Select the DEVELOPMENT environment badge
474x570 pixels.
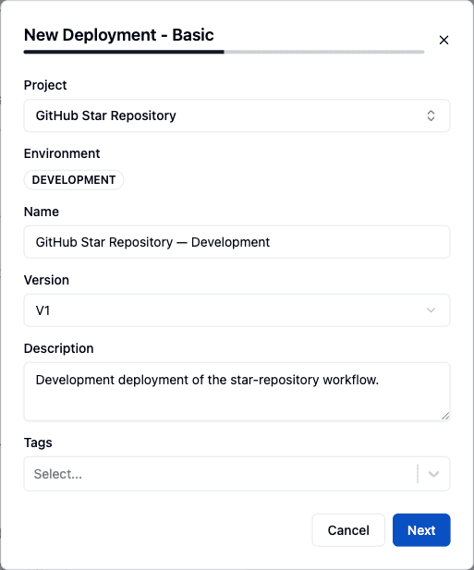coord(74,180)
